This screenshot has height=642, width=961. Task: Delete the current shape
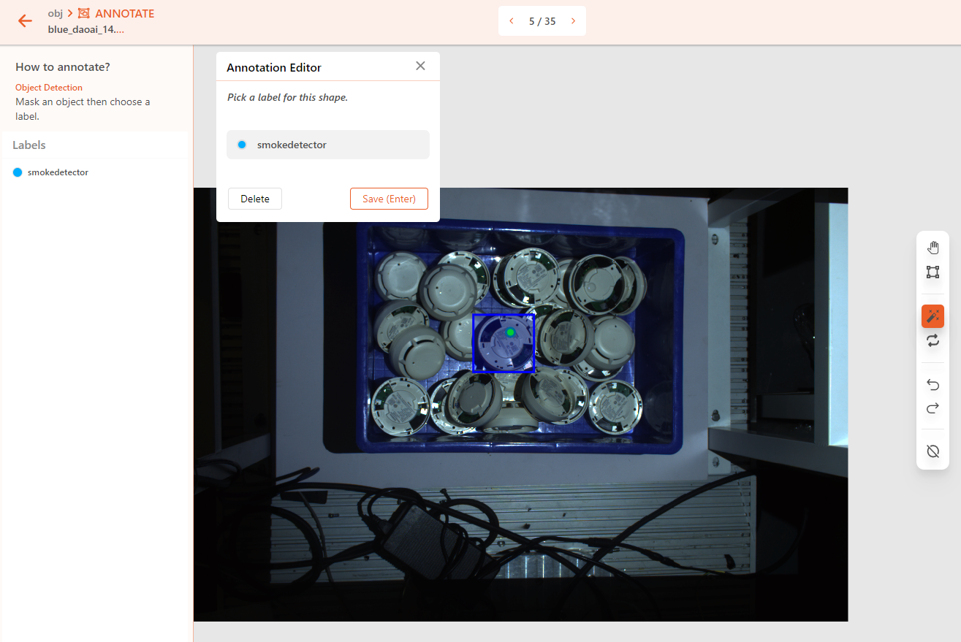click(255, 199)
